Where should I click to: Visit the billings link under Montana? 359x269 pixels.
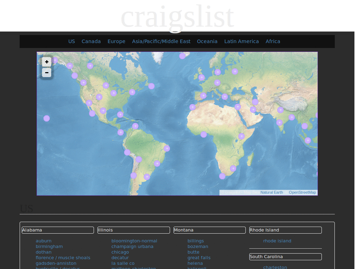pos(196,241)
